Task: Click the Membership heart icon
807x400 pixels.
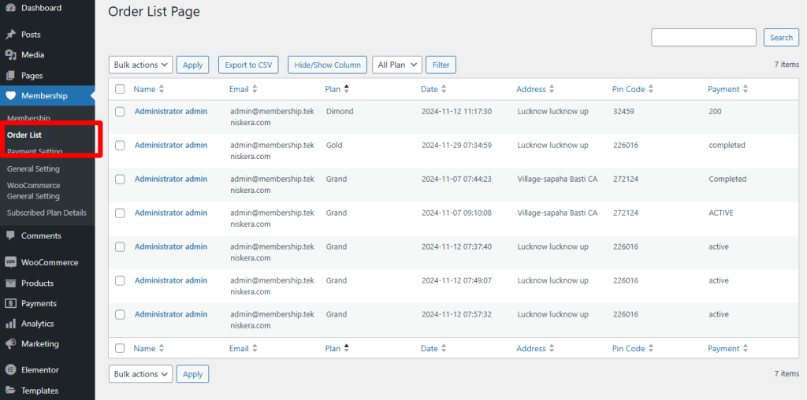Action: click(x=10, y=96)
